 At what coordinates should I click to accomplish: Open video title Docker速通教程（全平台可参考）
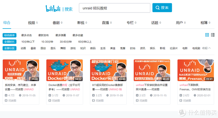(x=64, y=87)
